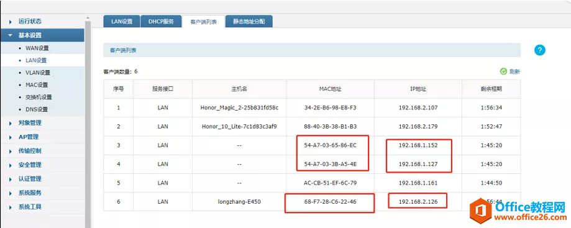Click the 客户端数量: 6 count text

tap(121, 71)
